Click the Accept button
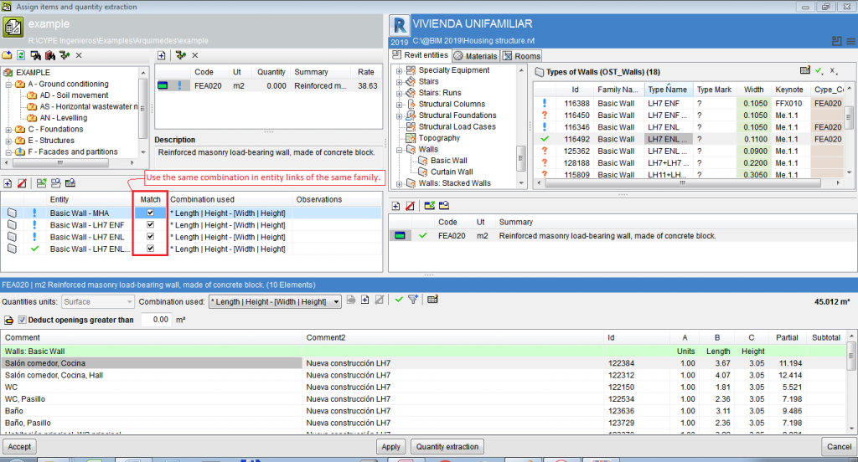The height and width of the screenshot is (462, 858). click(20, 447)
